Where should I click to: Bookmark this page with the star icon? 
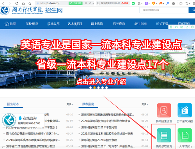coord(30,3)
